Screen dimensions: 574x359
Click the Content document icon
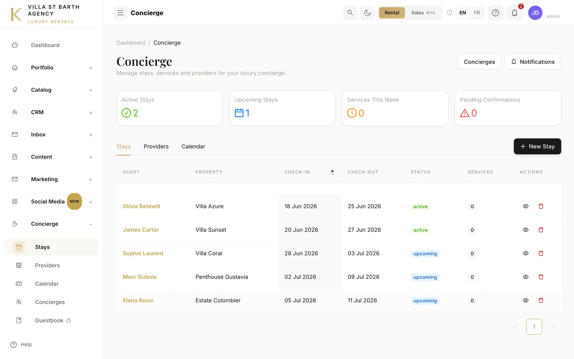coord(15,157)
